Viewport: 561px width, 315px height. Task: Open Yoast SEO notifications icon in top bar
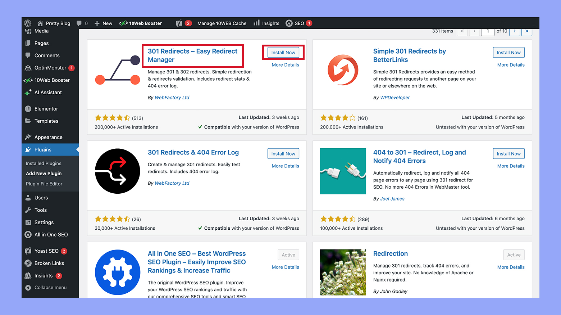point(179,23)
